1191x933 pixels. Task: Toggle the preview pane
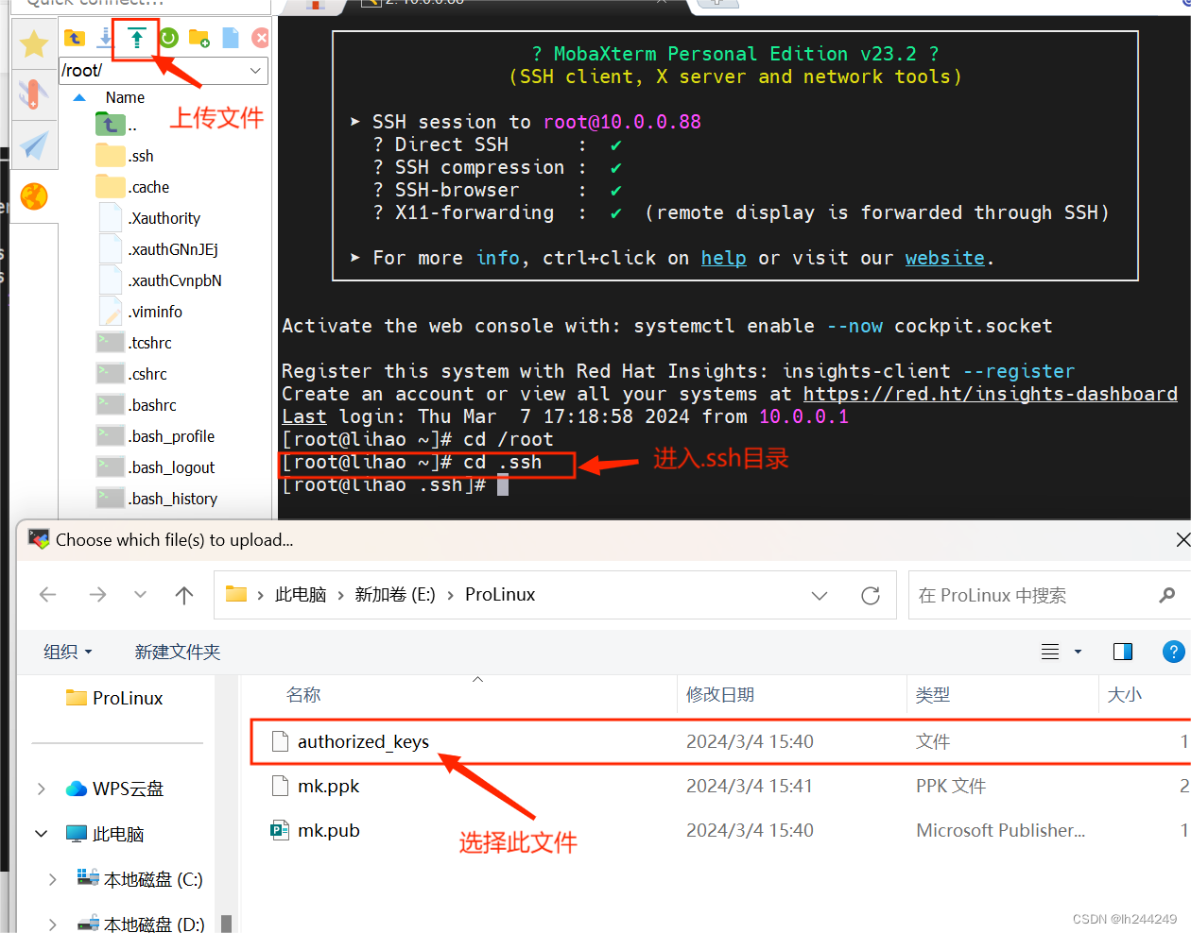coord(1123,652)
